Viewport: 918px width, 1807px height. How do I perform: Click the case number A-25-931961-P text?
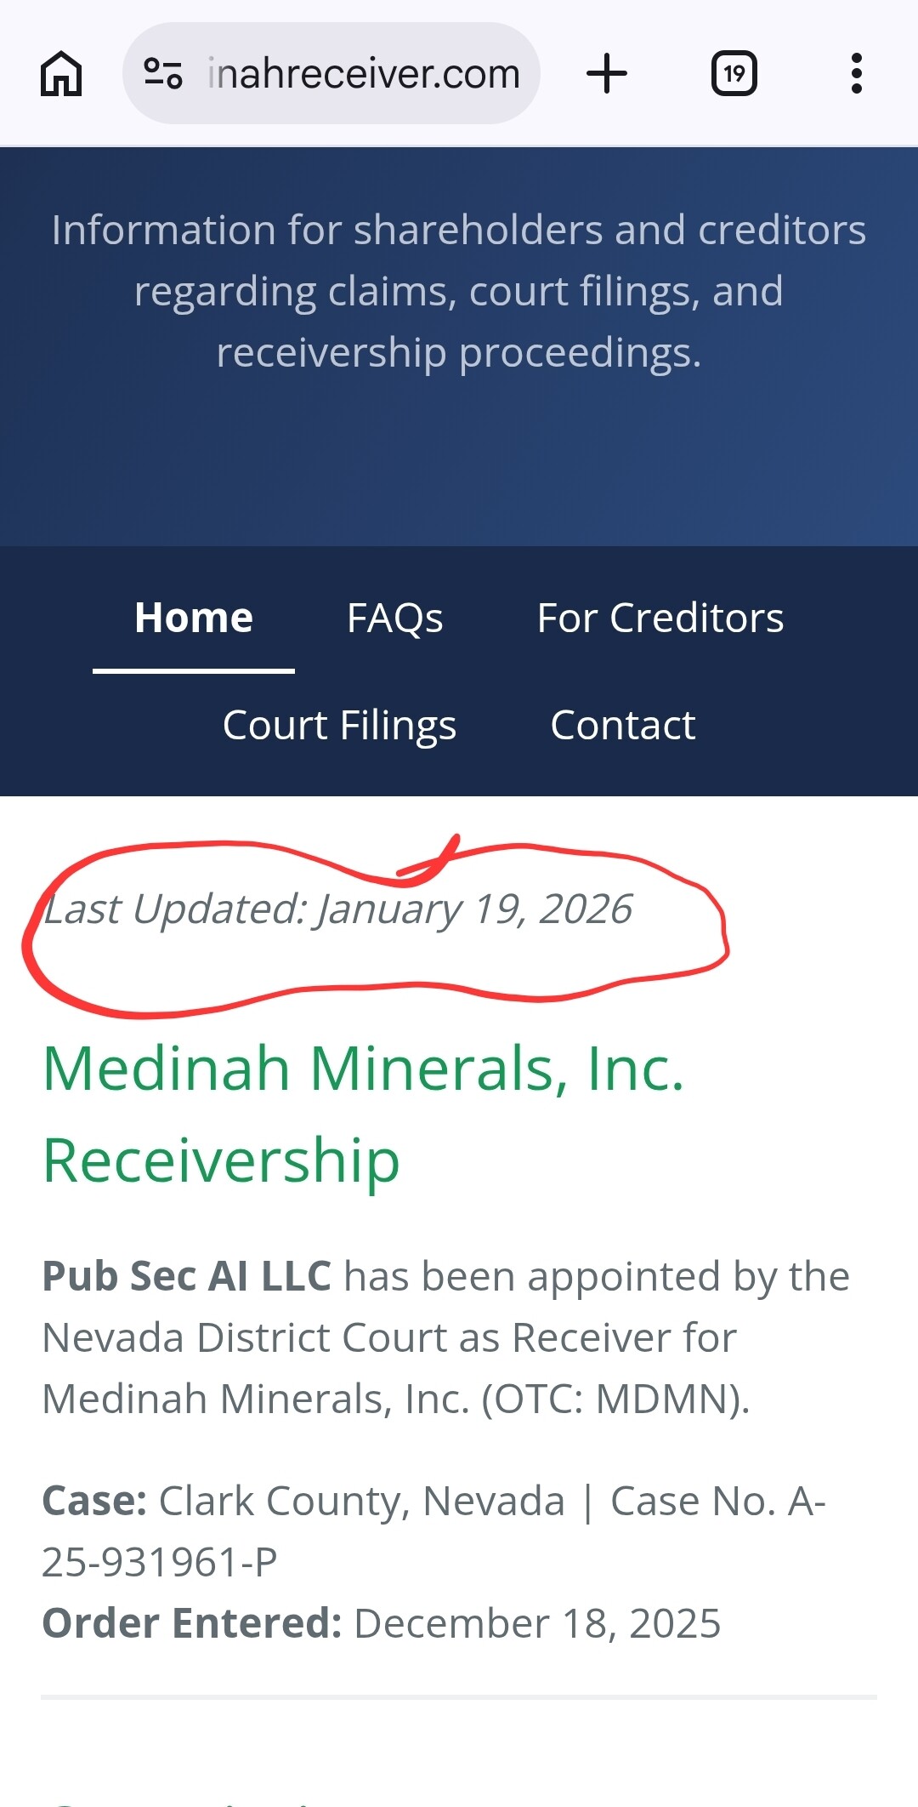click(x=160, y=1562)
